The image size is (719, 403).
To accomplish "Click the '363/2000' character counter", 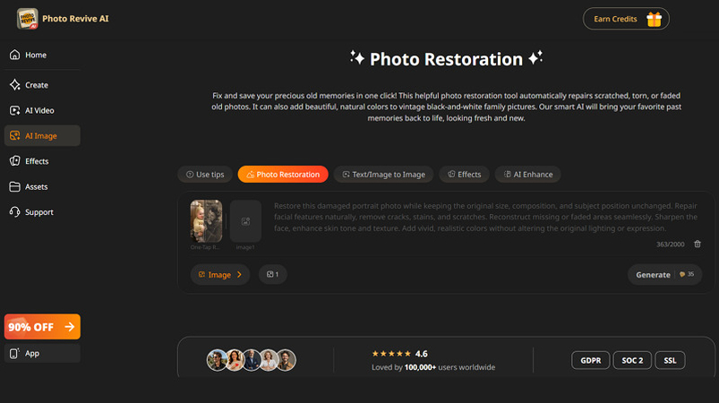I will pos(670,244).
